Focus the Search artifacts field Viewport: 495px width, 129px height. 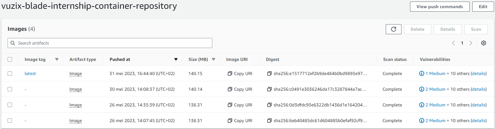[110, 43]
